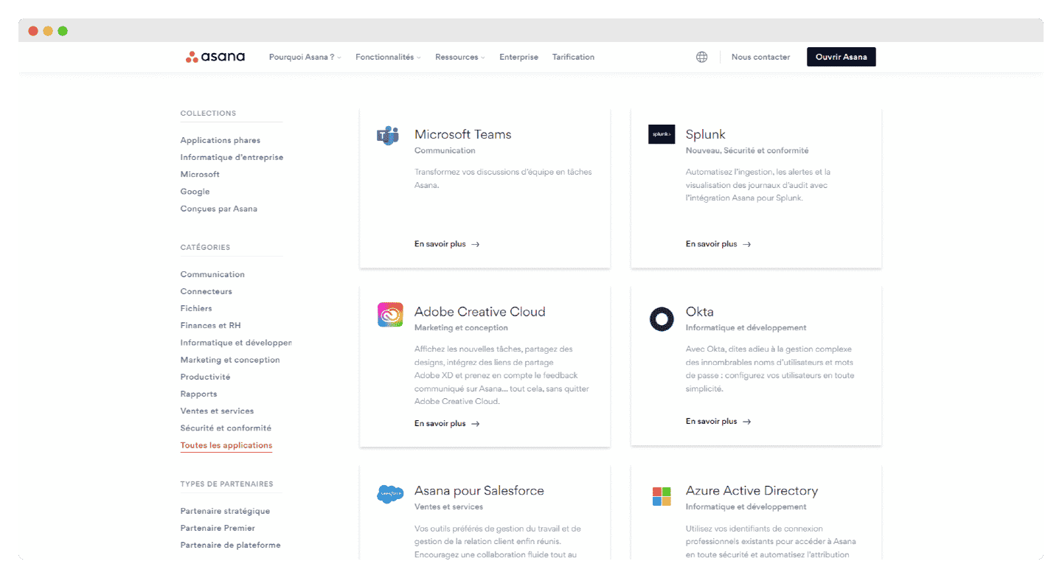This screenshot has height=578, width=1062.
Task: Open the Enterprise nav item
Action: (x=518, y=57)
